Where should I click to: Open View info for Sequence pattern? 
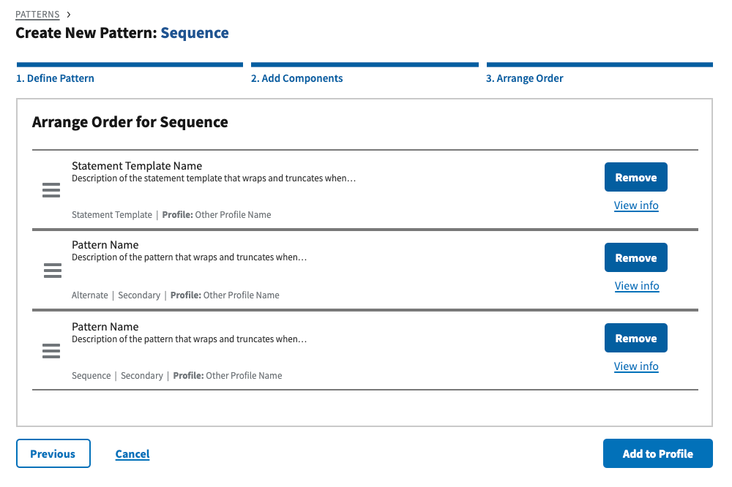(x=636, y=366)
